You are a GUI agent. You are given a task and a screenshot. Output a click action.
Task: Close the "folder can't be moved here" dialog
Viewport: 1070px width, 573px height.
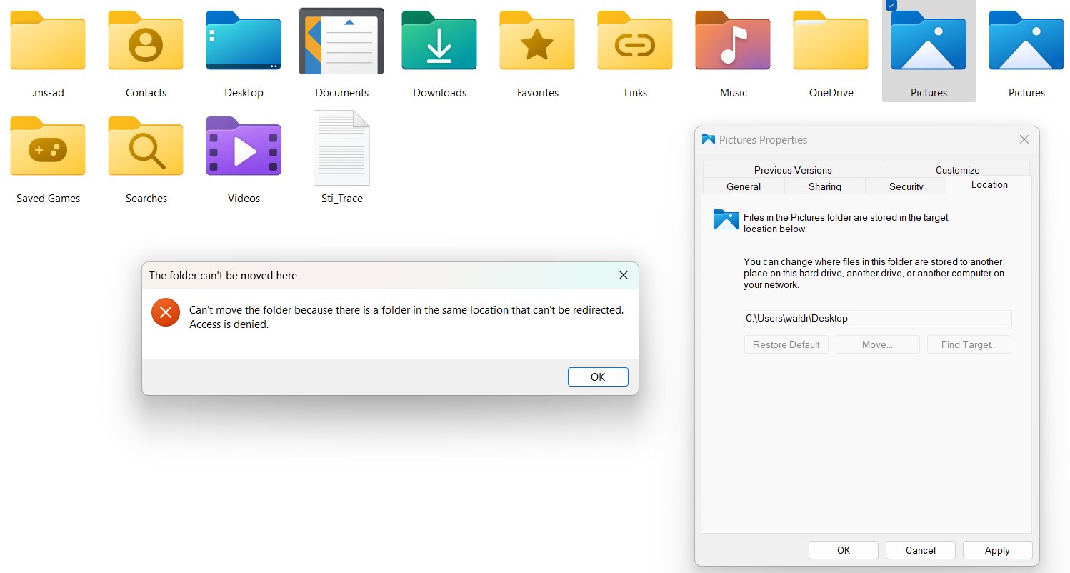tap(623, 275)
